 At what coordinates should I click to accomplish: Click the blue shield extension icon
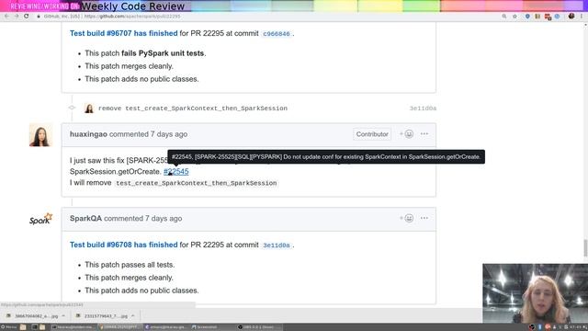coord(527,17)
